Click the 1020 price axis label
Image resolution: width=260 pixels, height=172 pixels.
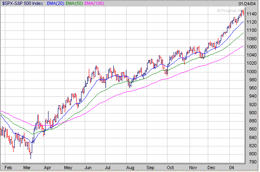[x=251, y=63]
